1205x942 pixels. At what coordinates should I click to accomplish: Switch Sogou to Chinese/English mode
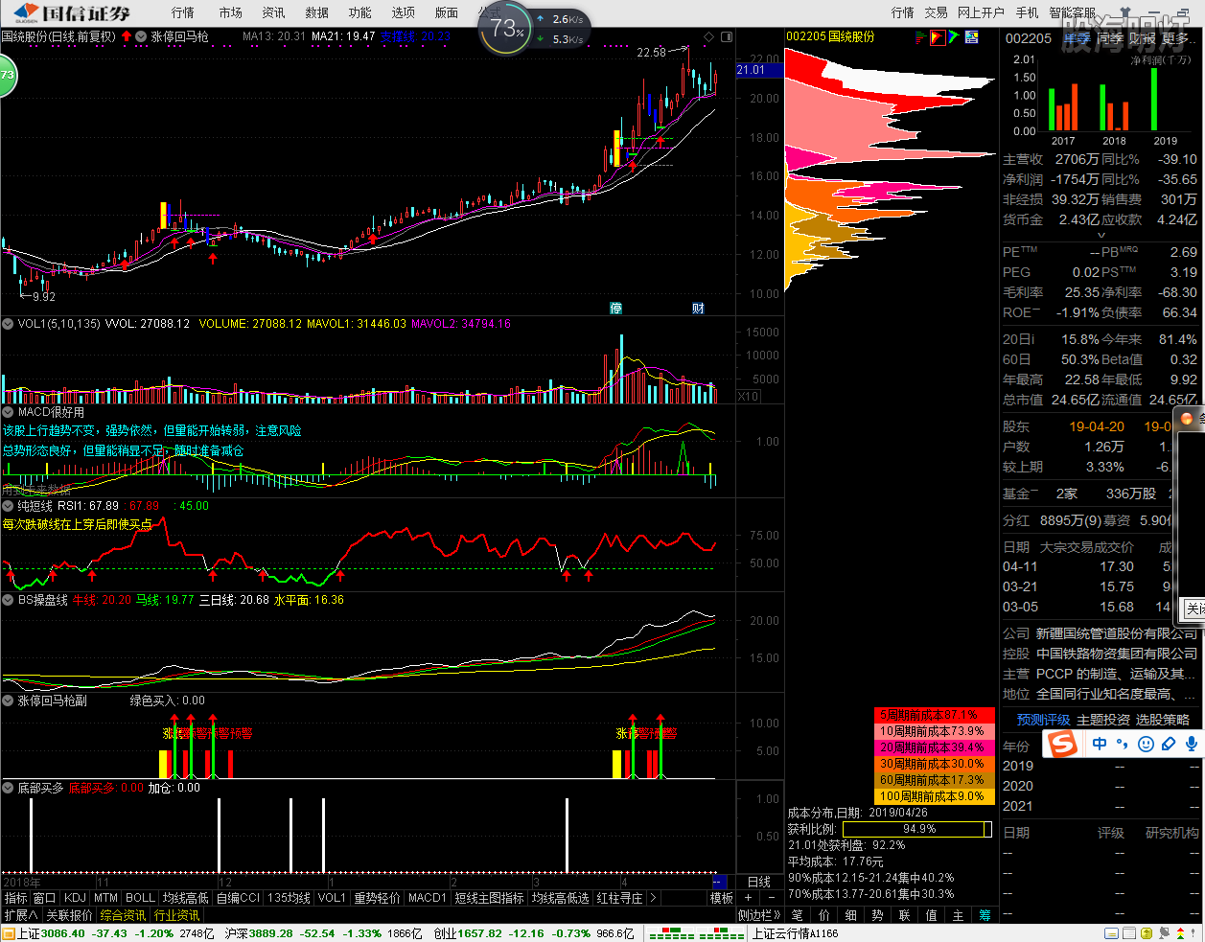(x=1100, y=744)
